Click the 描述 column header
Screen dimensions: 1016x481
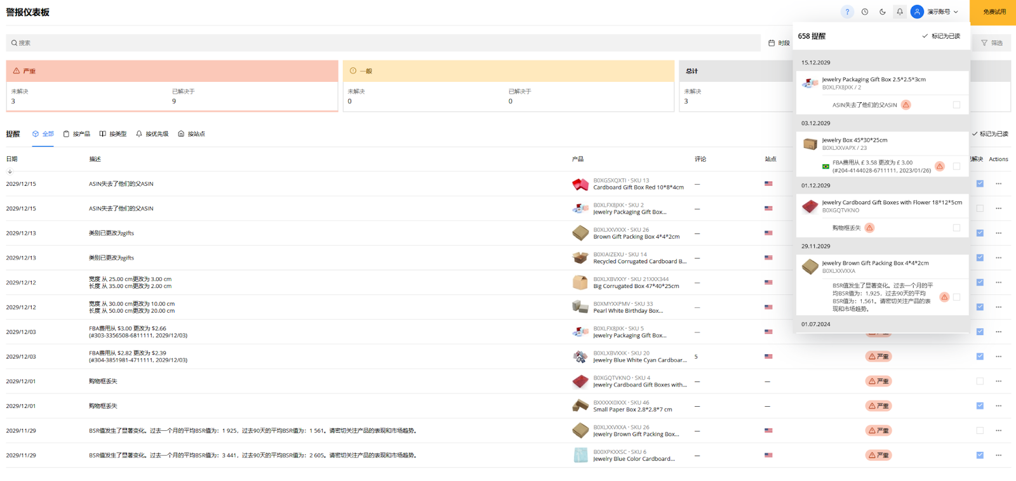pos(95,159)
